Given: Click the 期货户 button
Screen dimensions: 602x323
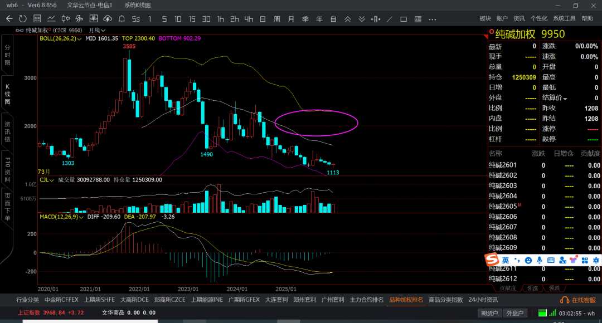Looking at the screenshot, I should tap(489, 313).
